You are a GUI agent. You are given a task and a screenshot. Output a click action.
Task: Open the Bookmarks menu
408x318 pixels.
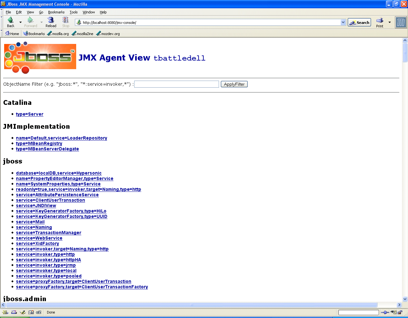coord(56,12)
